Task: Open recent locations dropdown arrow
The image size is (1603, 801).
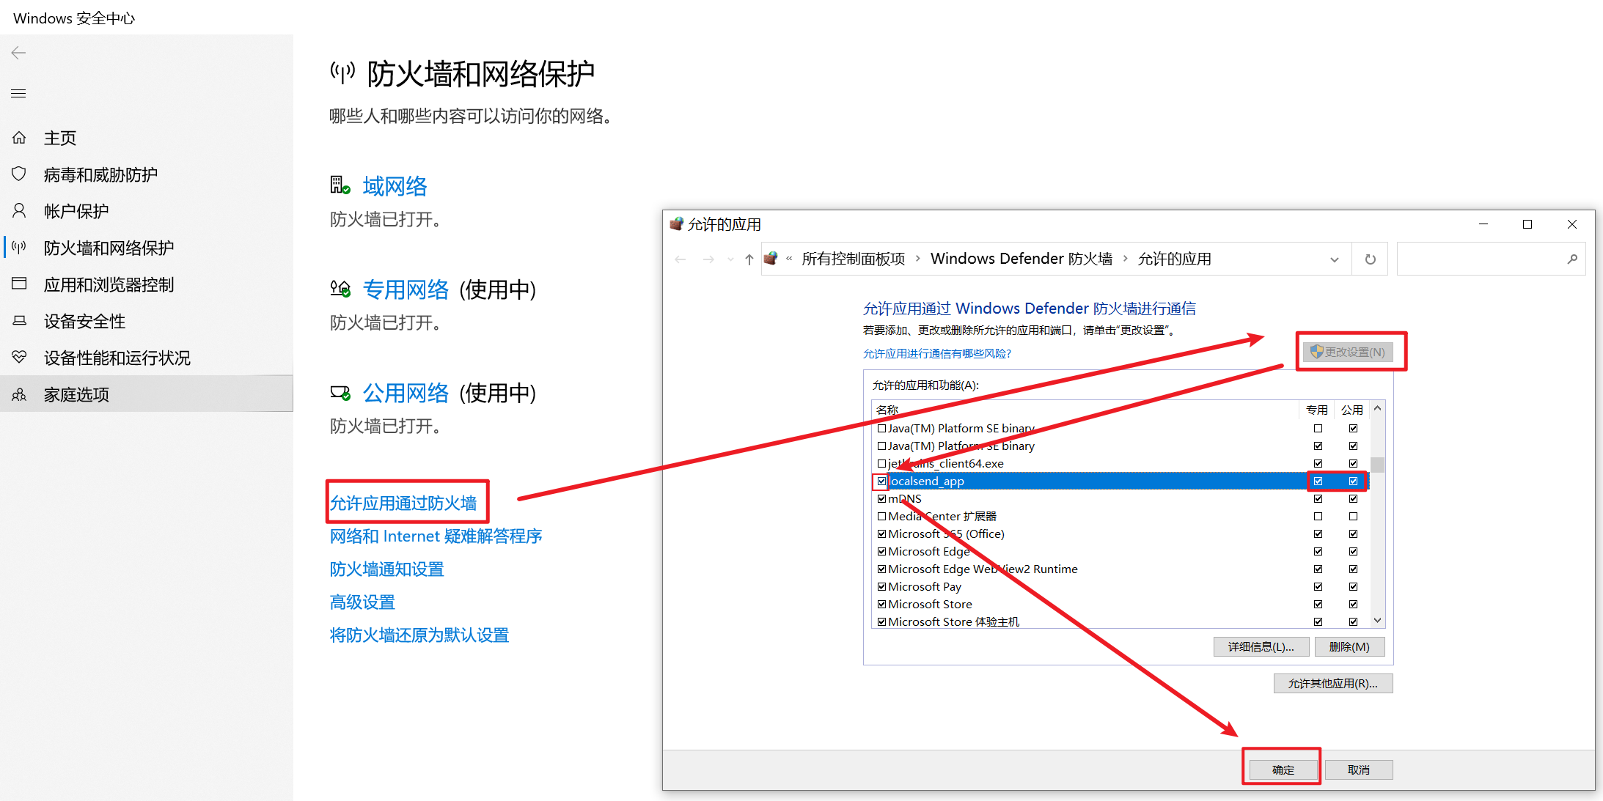Action: (x=730, y=259)
